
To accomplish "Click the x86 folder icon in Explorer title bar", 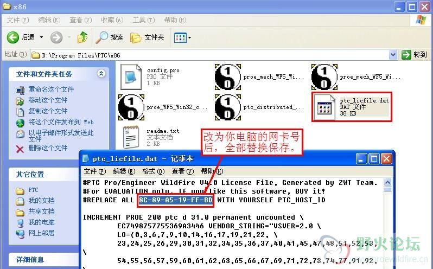I will (x=7, y=6).
